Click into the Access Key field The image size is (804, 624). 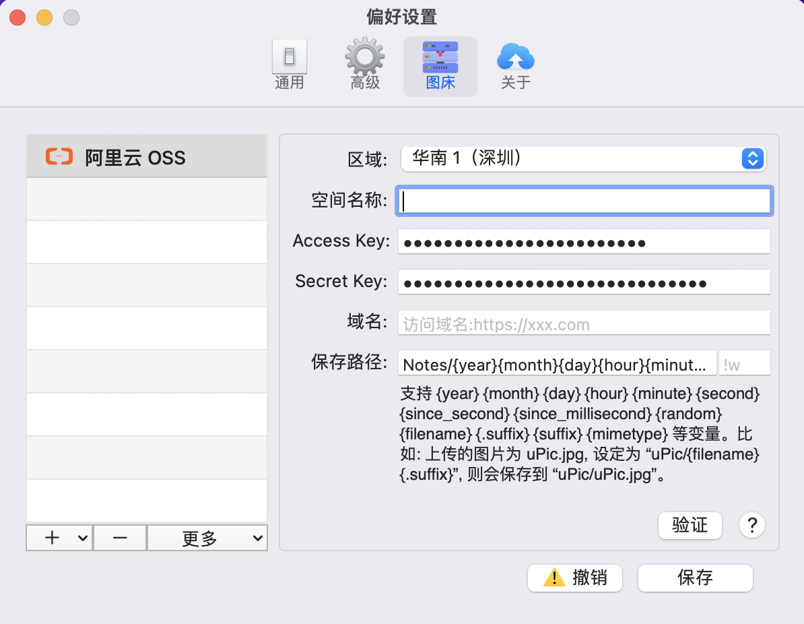(584, 242)
